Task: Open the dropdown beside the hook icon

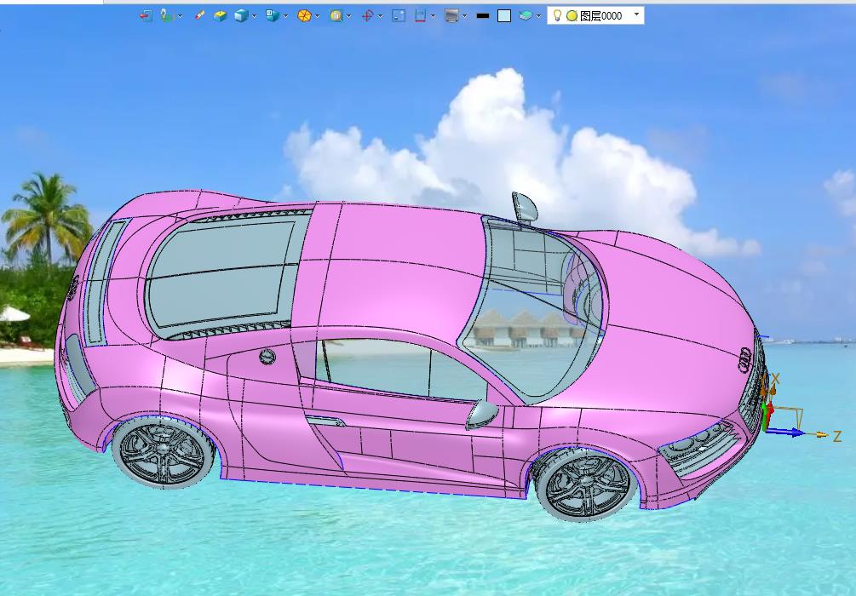Action: coord(181,16)
